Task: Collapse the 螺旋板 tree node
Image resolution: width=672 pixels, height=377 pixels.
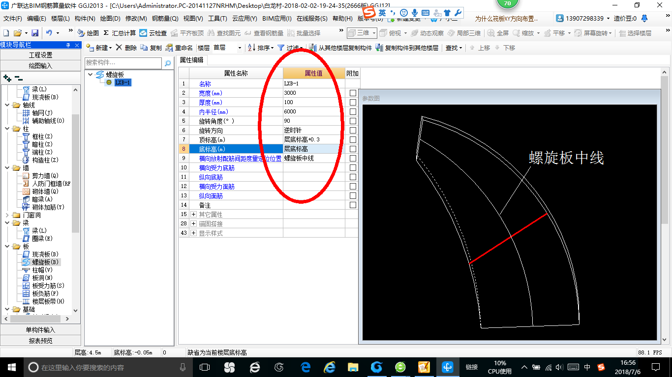Action: click(90, 75)
